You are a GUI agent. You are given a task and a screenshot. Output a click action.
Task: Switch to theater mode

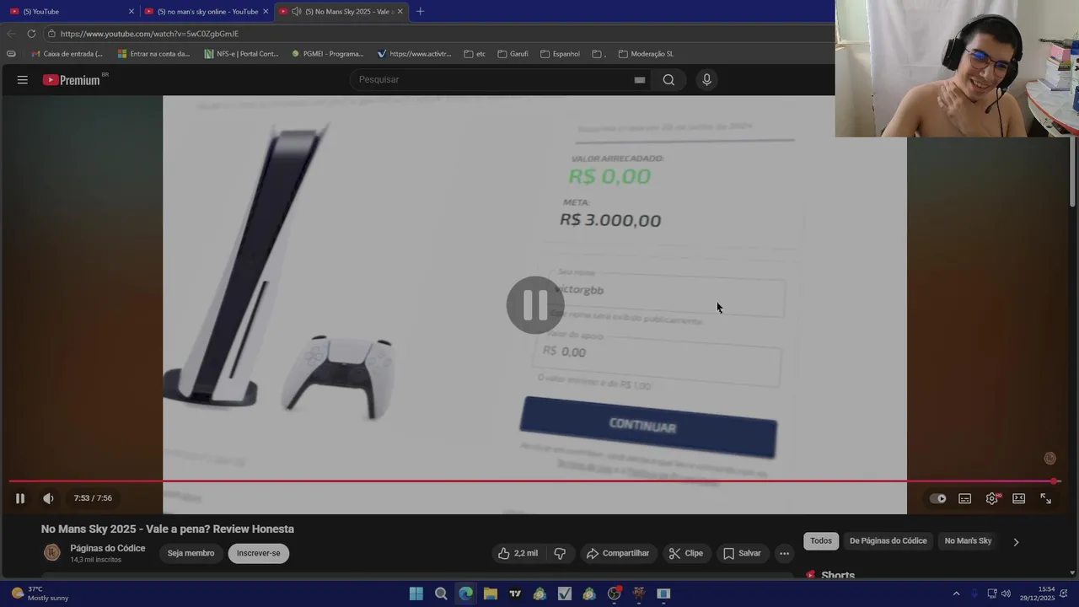[1018, 498]
